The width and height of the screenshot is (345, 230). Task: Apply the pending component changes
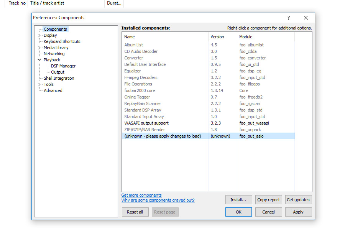298,212
